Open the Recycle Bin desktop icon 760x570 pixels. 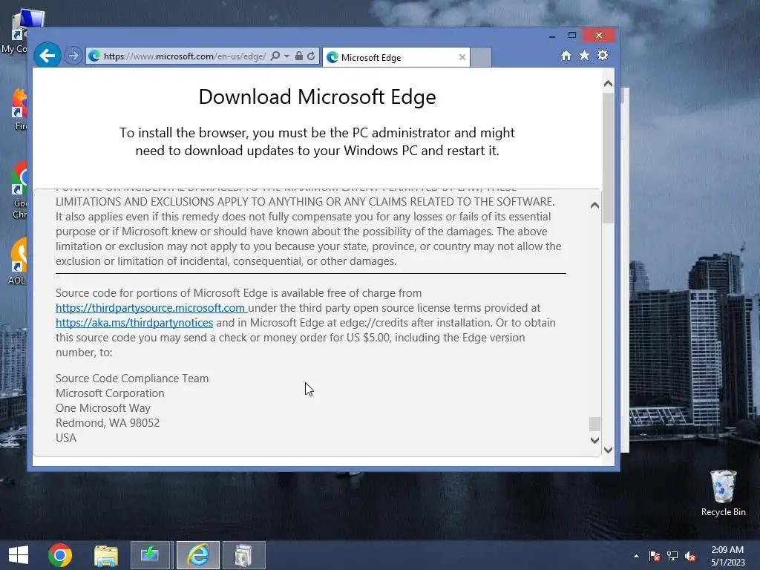click(x=723, y=494)
